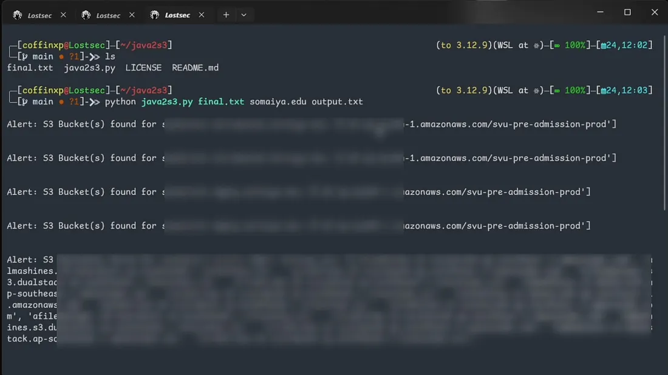Click the final.txt file in ls output
Viewport: 668px width, 375px height.
click(x=30, y=67)
